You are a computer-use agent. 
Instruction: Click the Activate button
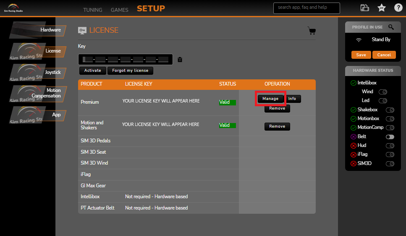(x=93, y=71)
